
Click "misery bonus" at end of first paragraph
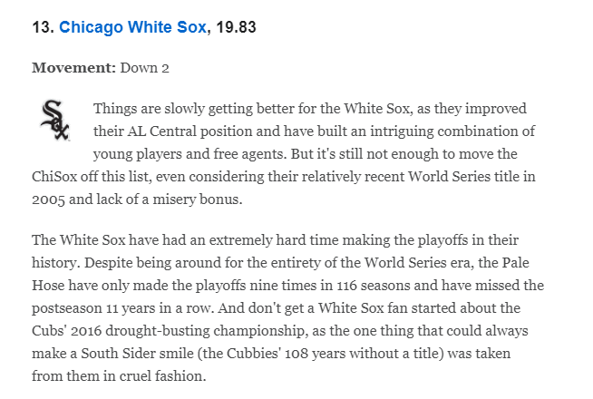[x=207, y=197]
